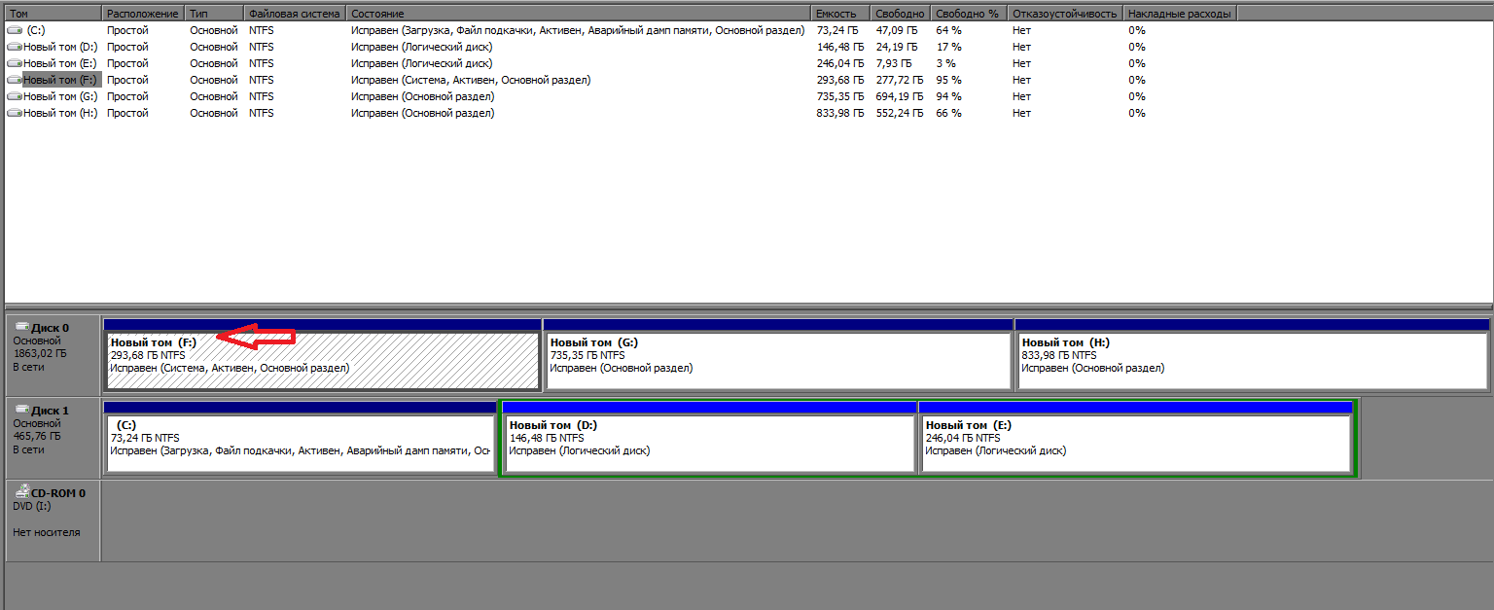Click the drive icon of the (C:) volume row
The height and width of the screenshot is (610, 1494).
point(15,30)
